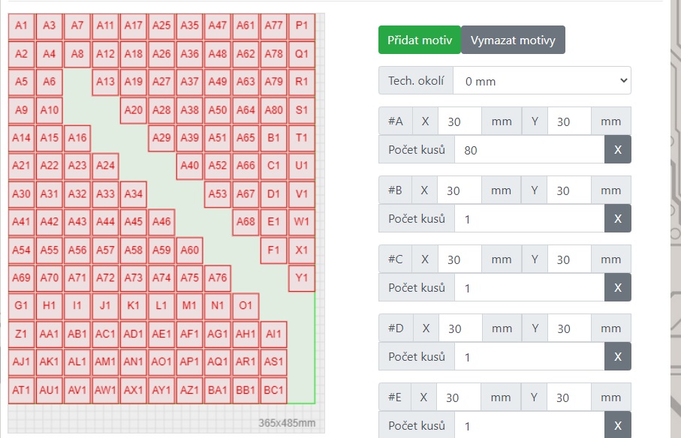Focus the Y height field of motif #A
The image size is (681, 438).
coord(568,121)
